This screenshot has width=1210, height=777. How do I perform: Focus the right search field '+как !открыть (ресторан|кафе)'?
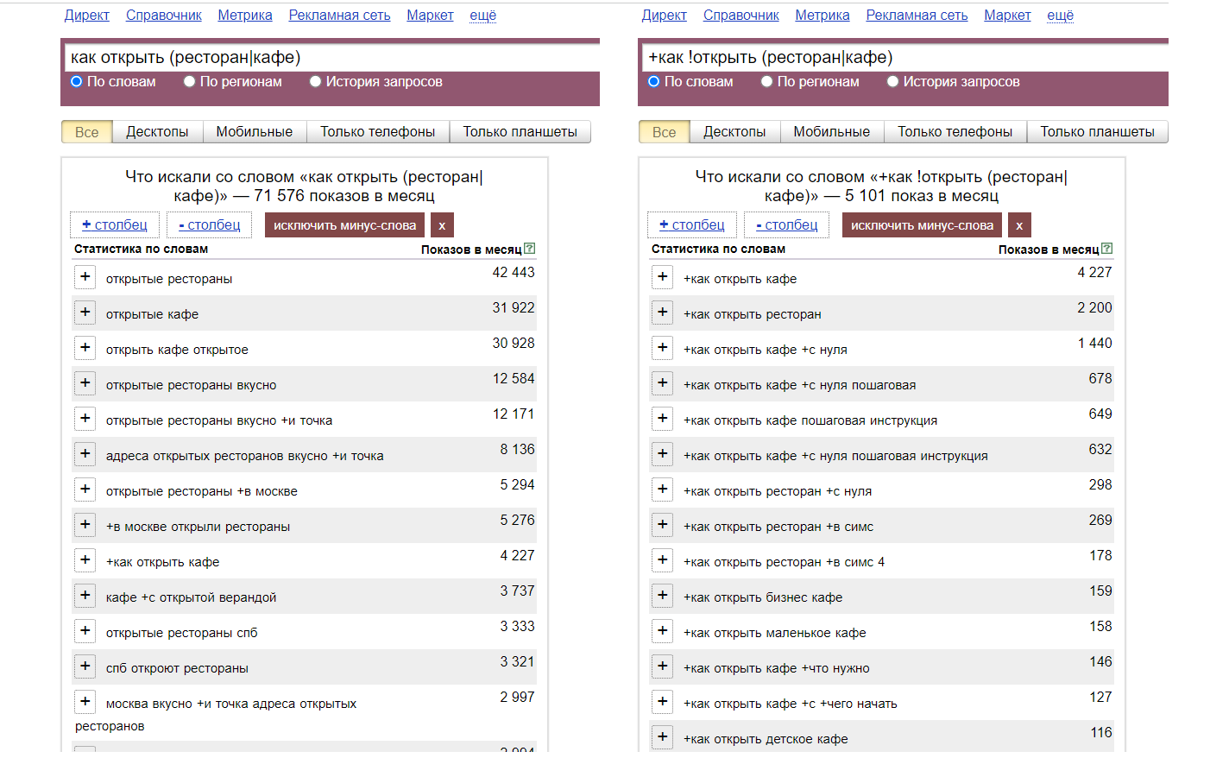pyautogui.click(x=905, y=57)
